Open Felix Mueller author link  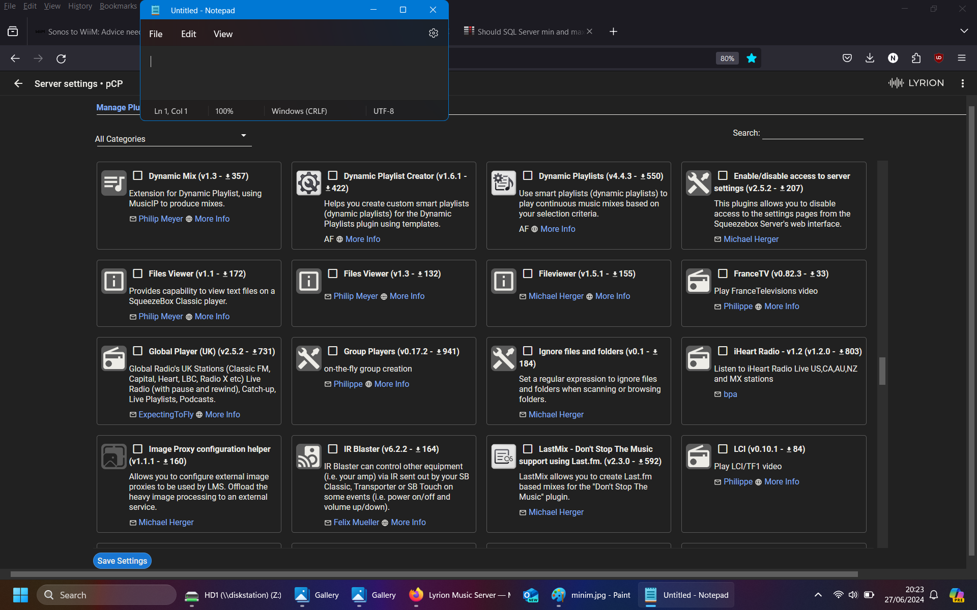356,522
